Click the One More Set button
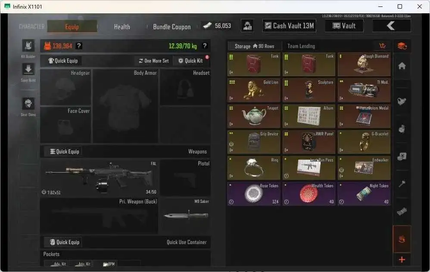Screen dimensions: 430x272 tap(154, 61)
